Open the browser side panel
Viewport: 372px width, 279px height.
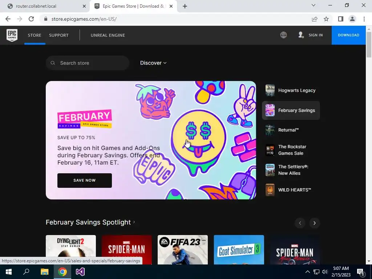click(x=341, y=19)
